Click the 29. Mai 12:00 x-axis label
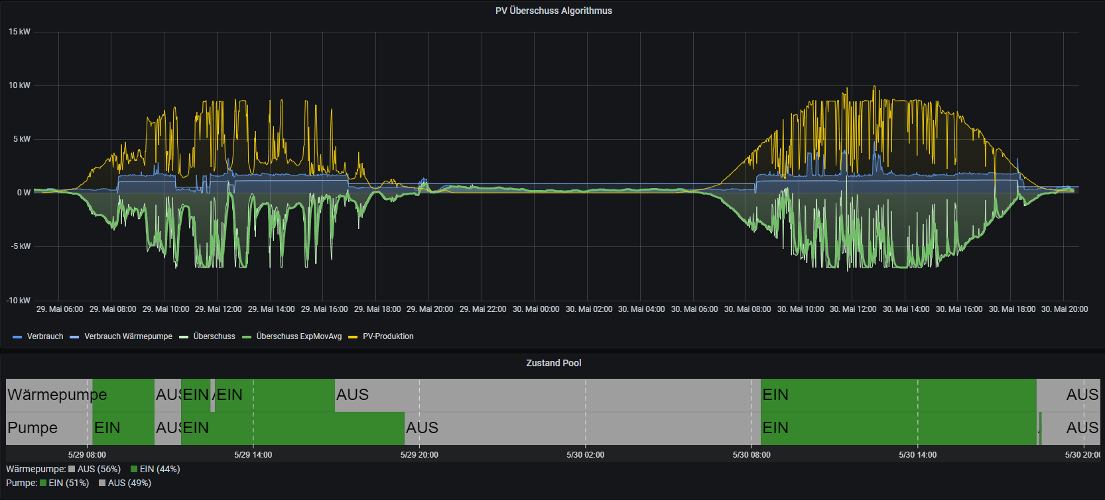The height and width of the screenshot is (500, 1105). click(x=218, y=309)
